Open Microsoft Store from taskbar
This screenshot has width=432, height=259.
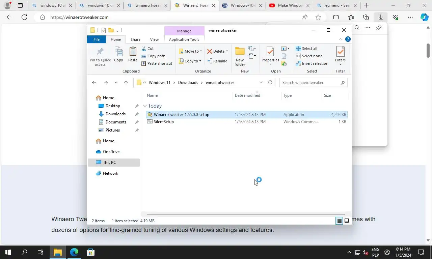click(x=90, y=252)
